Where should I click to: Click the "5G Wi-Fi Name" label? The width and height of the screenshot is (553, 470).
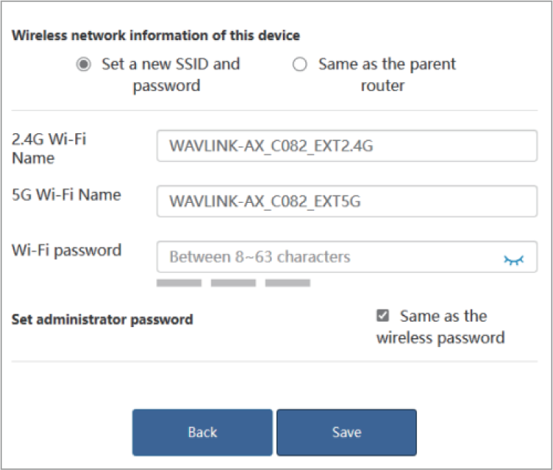pos(66,195)
